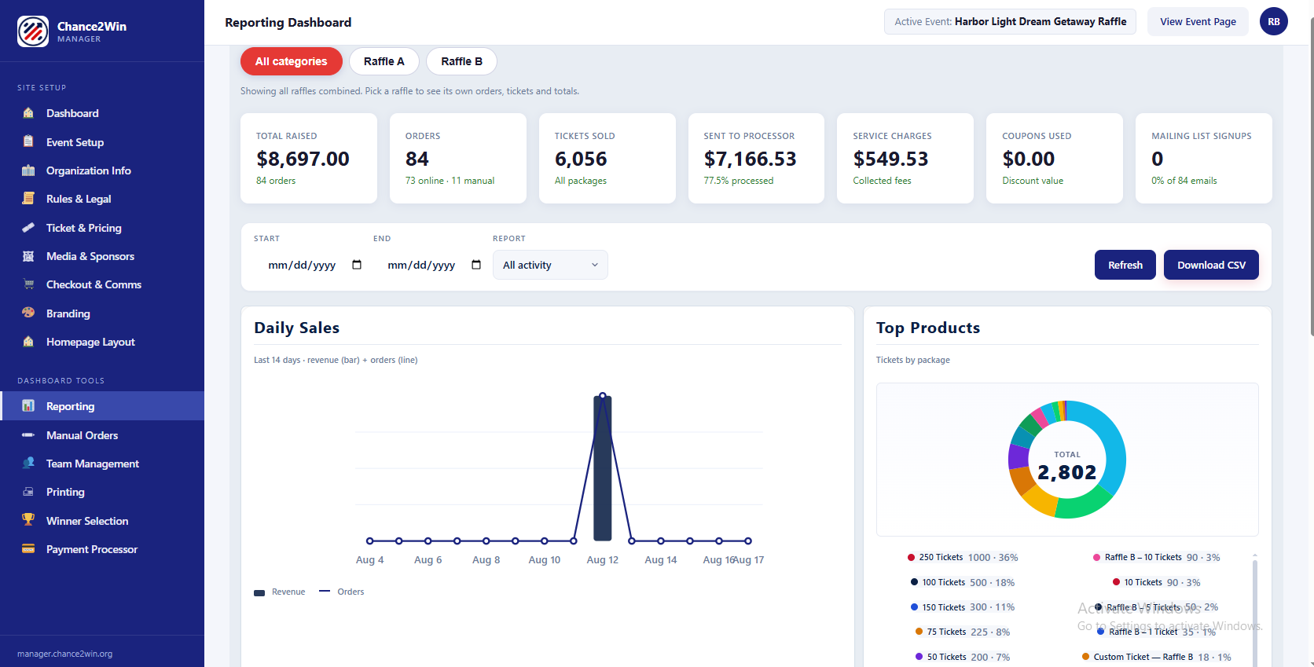This screenshot has width=1314, height=667.
Task: Click the Active Event name box
Action: (x=1010, y=21)
